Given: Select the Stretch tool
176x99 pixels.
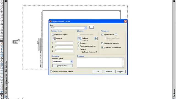Looking at the screenshot, I should click(2, 67).
